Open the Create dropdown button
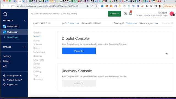The image size is (176, 99). 114,14
